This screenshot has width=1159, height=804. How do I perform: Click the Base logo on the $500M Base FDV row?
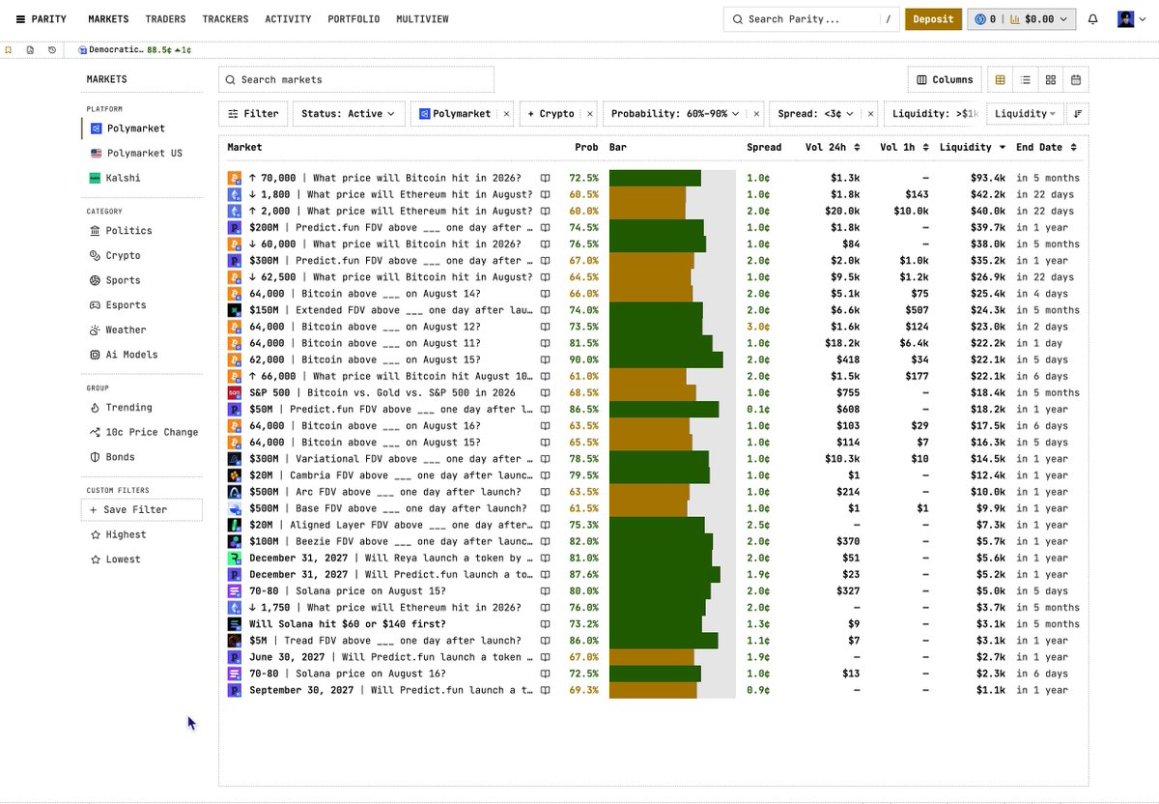[x=234, y=508]
